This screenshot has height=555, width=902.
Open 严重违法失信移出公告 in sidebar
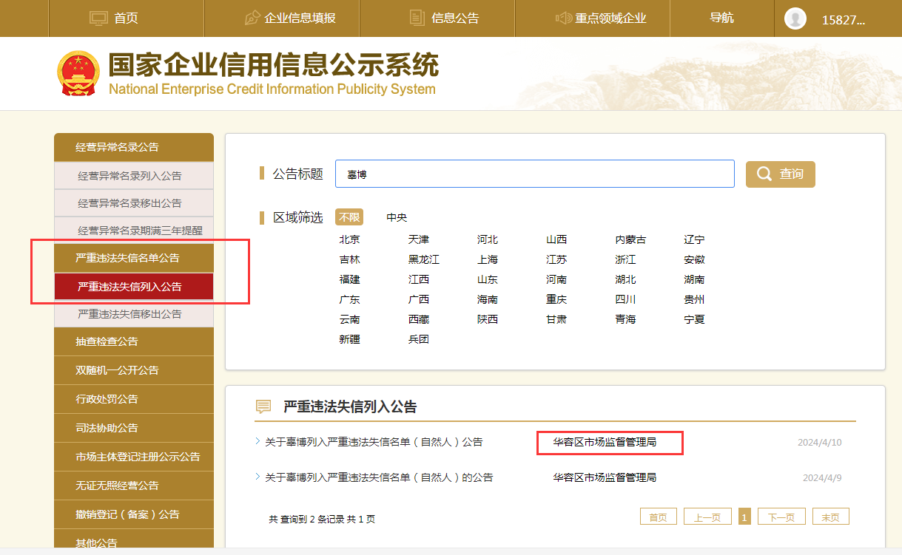(134, 314)
